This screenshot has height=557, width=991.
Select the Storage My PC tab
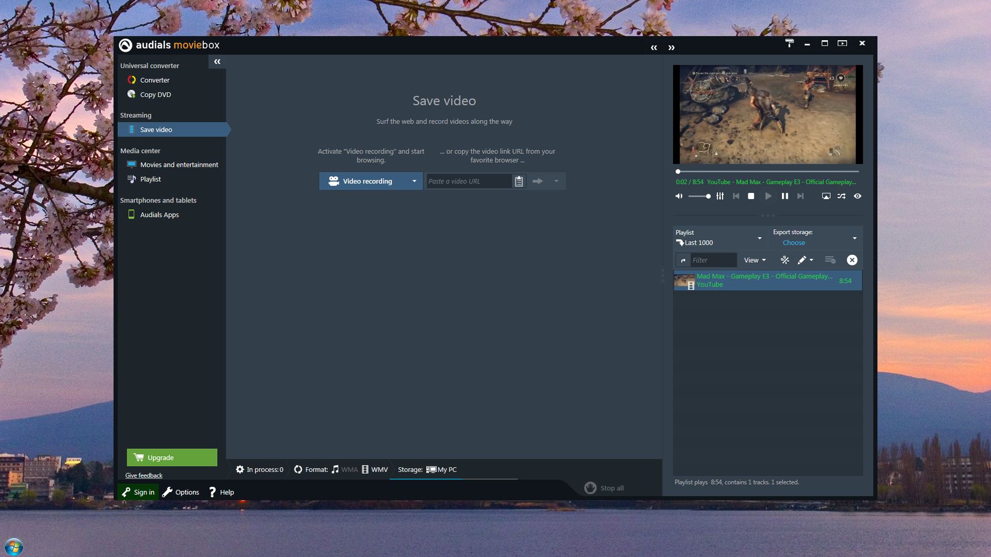coord(427,470)
